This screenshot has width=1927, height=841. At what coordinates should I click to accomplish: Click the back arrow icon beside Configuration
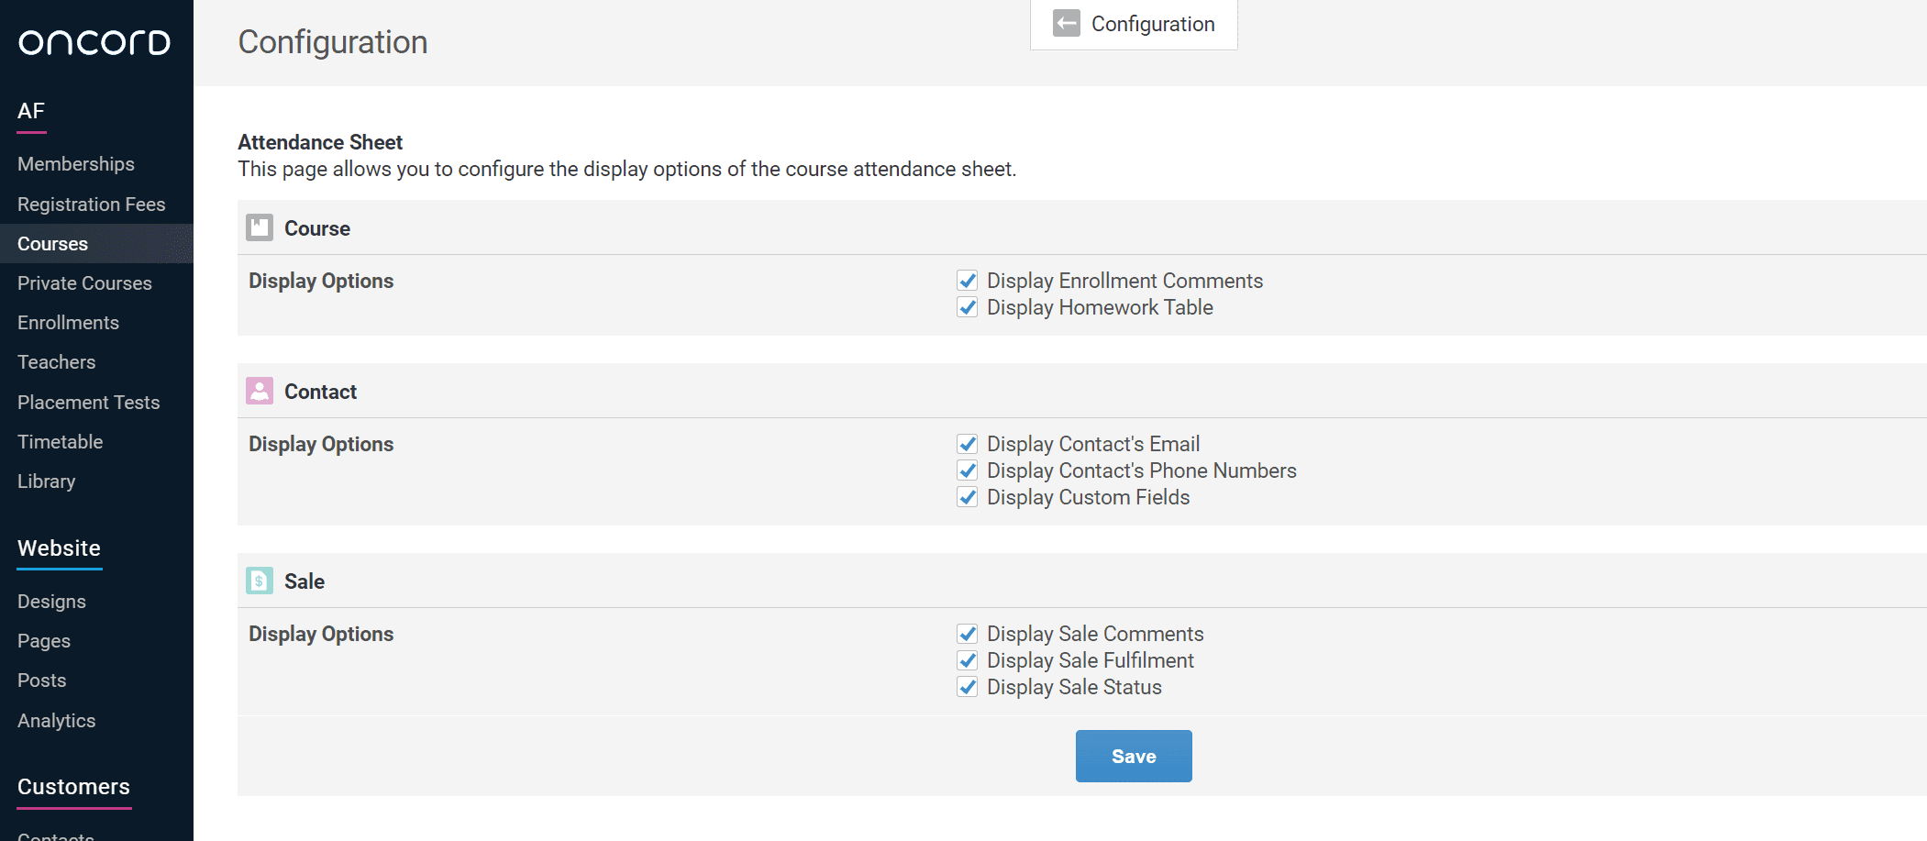tap(1066, 24)
